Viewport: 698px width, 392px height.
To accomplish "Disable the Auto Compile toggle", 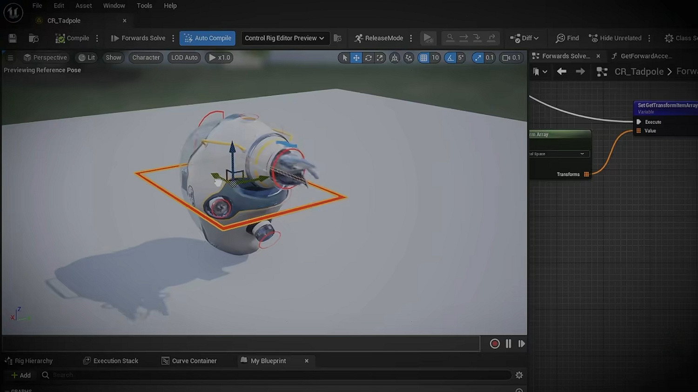I will (x=207, y=38).
